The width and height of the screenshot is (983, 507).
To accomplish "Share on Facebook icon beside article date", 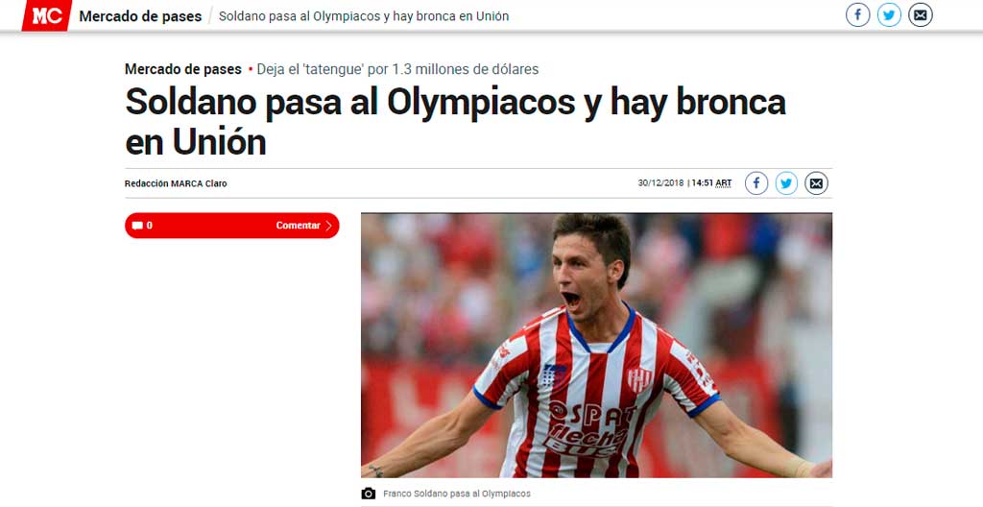I will pyautogui.click(x=756, y=183).
